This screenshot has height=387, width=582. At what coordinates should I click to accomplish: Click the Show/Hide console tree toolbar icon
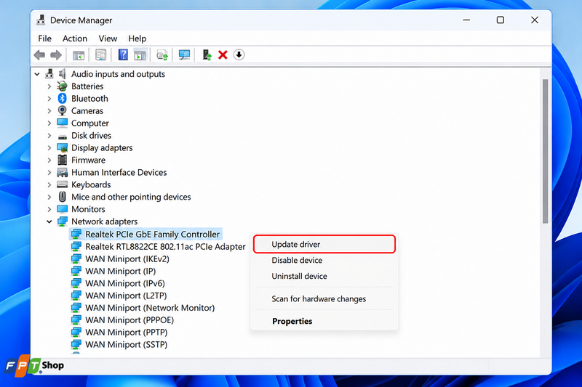pos(79,55)
